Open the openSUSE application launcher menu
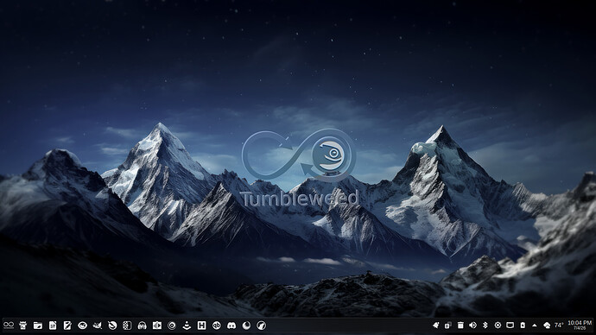 pos(9,326)
